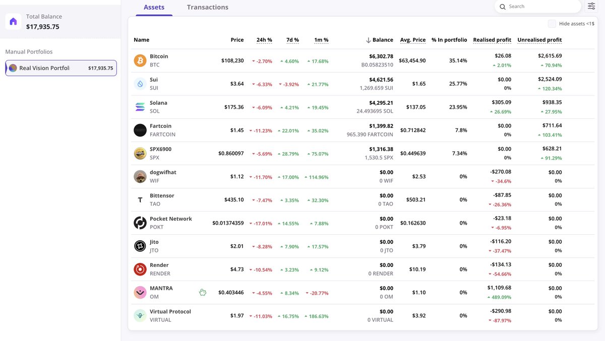Click Render average price $10.19
This screenshot has width=605, height=341.
[417, 269]
